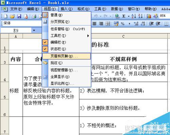Toggle 状态栏 (S) status bar checkmark
170x135 pixels.
click(x=45, y=49)
